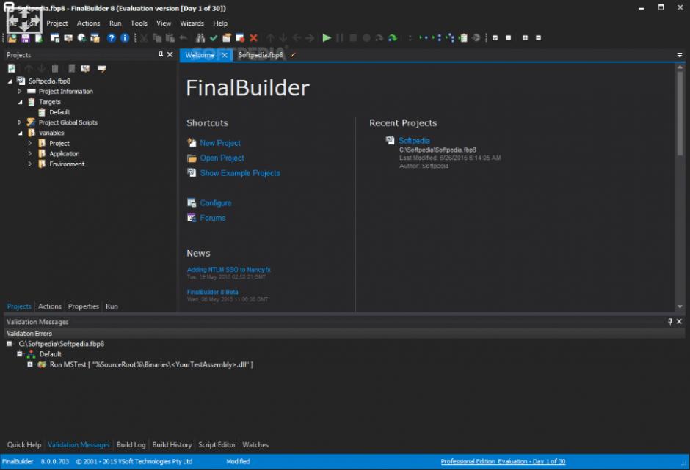Open the document tabs dropdown arrow
Viewport: 690px width, 470px height.
coord(680,55)
